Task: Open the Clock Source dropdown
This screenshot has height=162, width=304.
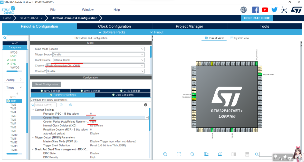Action: pyautogui.click(x=98, y=60)
